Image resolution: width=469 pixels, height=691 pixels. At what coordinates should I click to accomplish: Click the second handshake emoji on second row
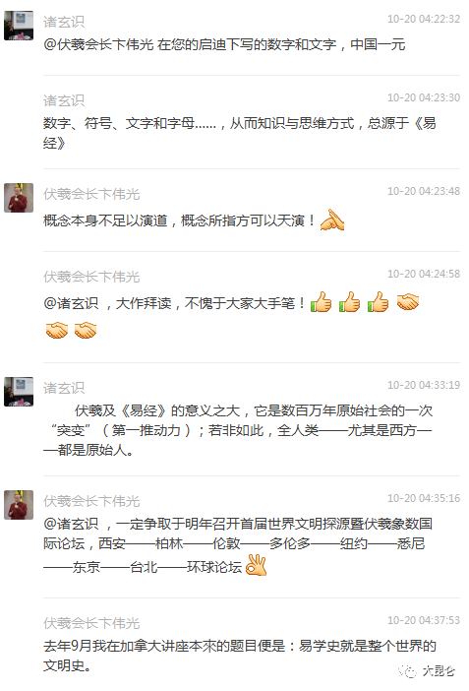click(86, 330)
